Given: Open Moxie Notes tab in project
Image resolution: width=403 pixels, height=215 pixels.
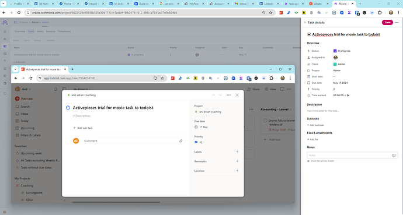Looking at the screenshot, I should [x=40, y=31].
